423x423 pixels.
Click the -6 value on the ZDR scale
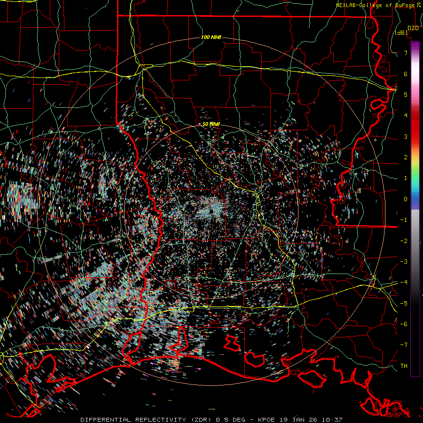click(404, 324)
